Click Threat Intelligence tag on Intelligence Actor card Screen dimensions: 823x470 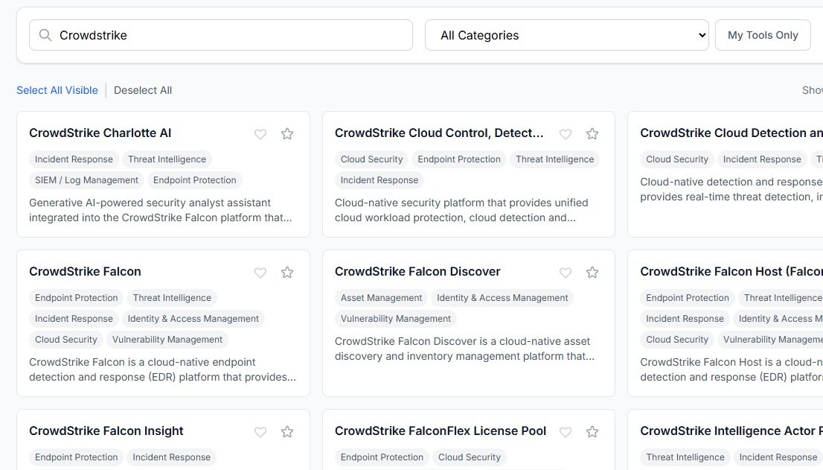[685, 457]
